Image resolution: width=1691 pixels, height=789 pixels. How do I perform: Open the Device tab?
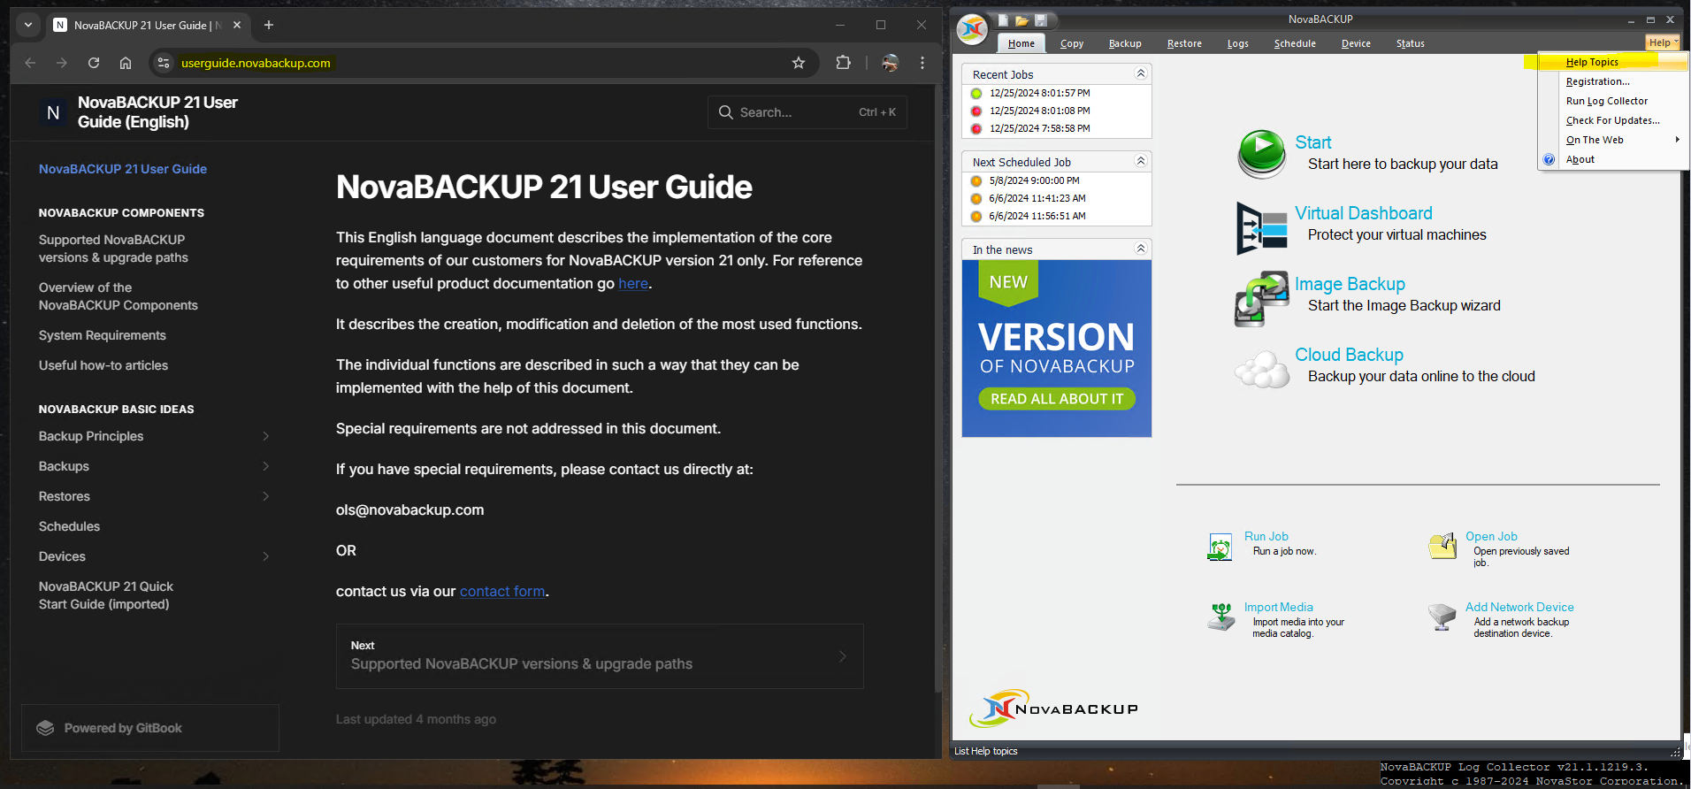(1356, 43)
